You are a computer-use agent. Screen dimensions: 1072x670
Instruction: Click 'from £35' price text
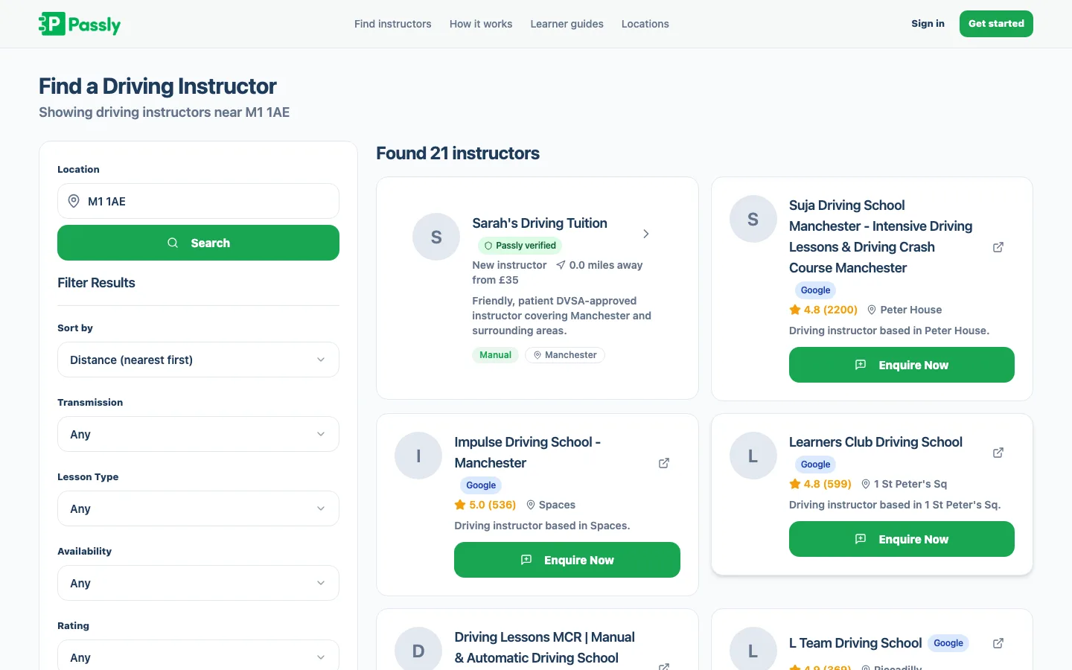[495, 280]
